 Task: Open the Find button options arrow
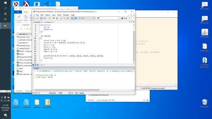coord(130,18)
